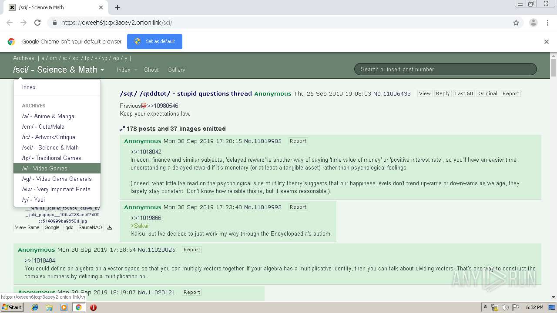Toggle the /sci/ board dropdown caret

click(x=102, y=70)
